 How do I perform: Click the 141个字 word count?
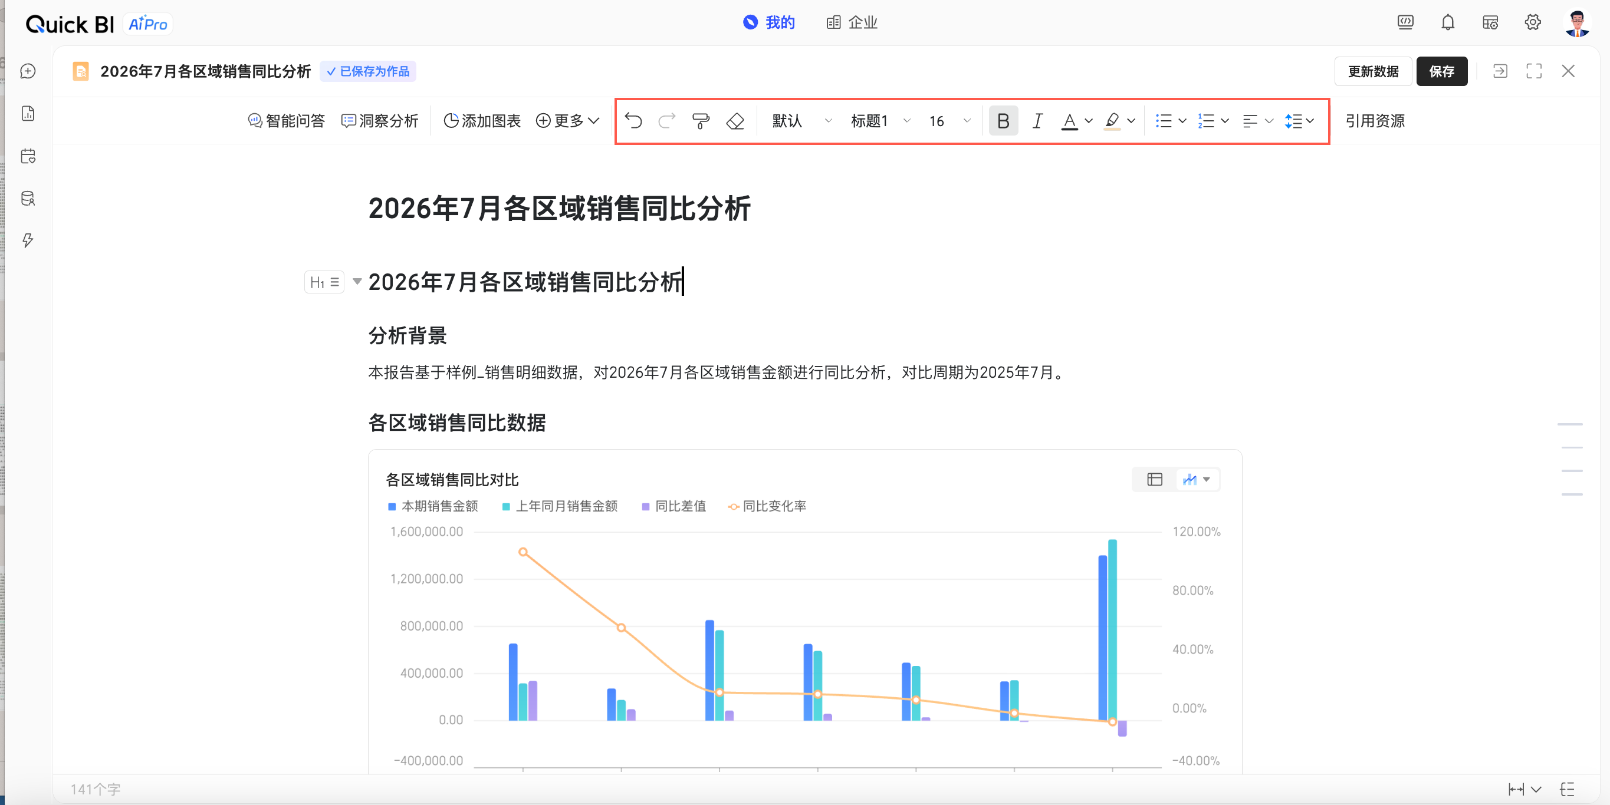point(95,790)
